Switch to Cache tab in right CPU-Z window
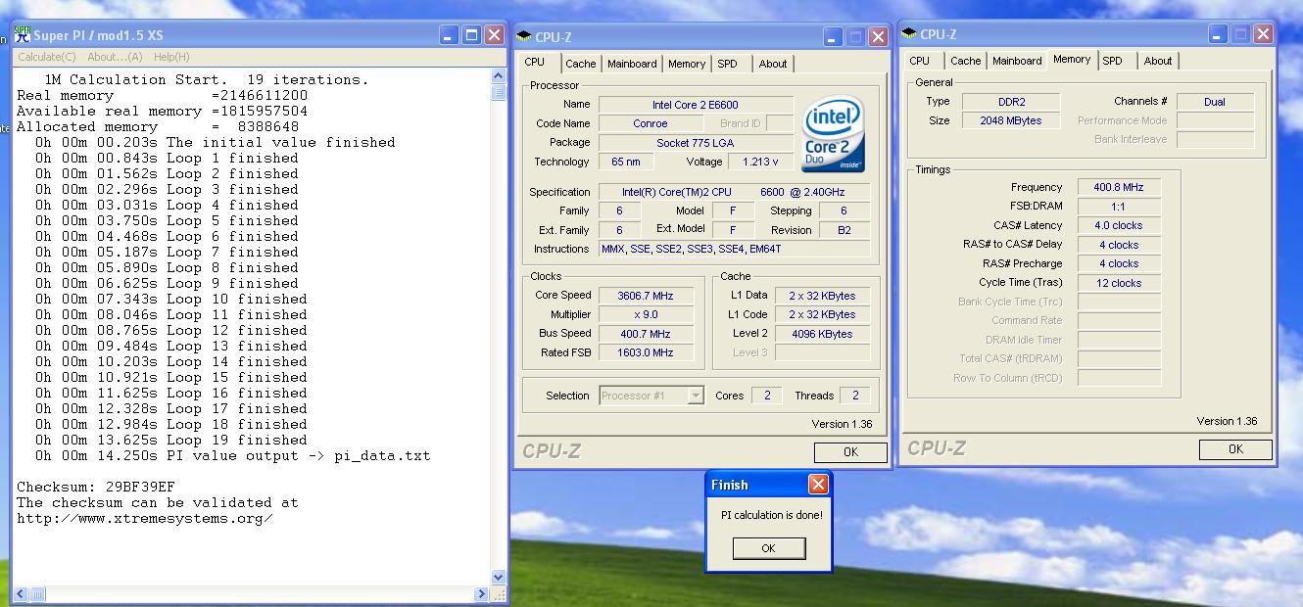Viewport: 1303px width, 607px height. click(x=965, y=61)
